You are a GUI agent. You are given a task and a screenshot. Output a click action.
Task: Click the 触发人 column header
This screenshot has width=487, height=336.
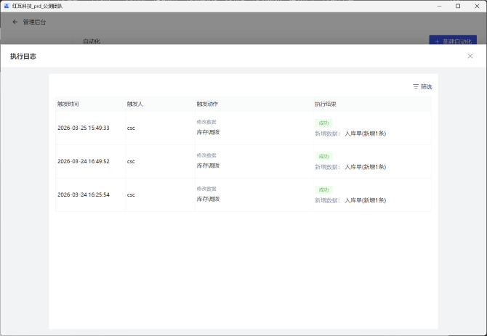point(135,105)
